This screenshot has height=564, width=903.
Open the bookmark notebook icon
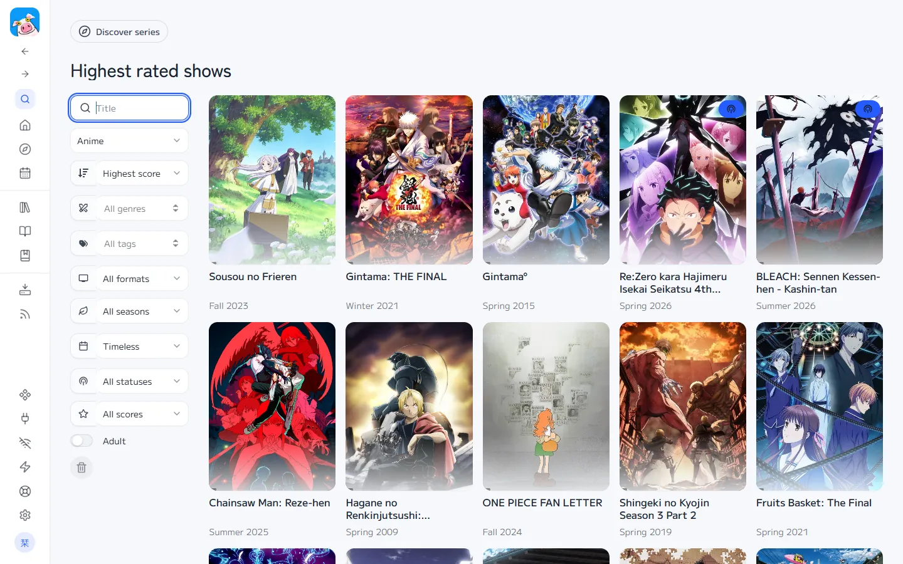(25, 255)
